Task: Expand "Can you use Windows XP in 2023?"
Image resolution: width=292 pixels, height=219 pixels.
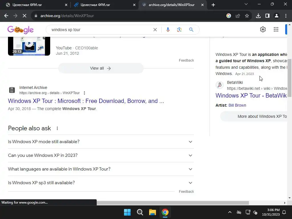Action: pos(101,155)
